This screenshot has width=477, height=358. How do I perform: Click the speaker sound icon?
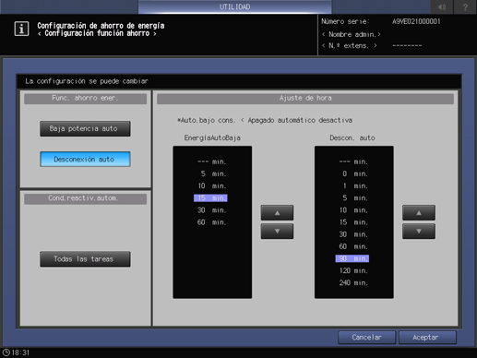click(442, 6)
